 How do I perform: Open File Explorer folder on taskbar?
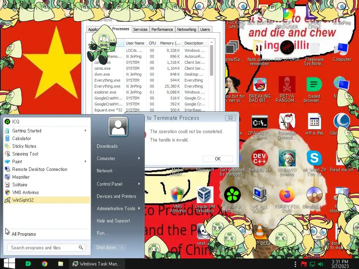[60, 264]
